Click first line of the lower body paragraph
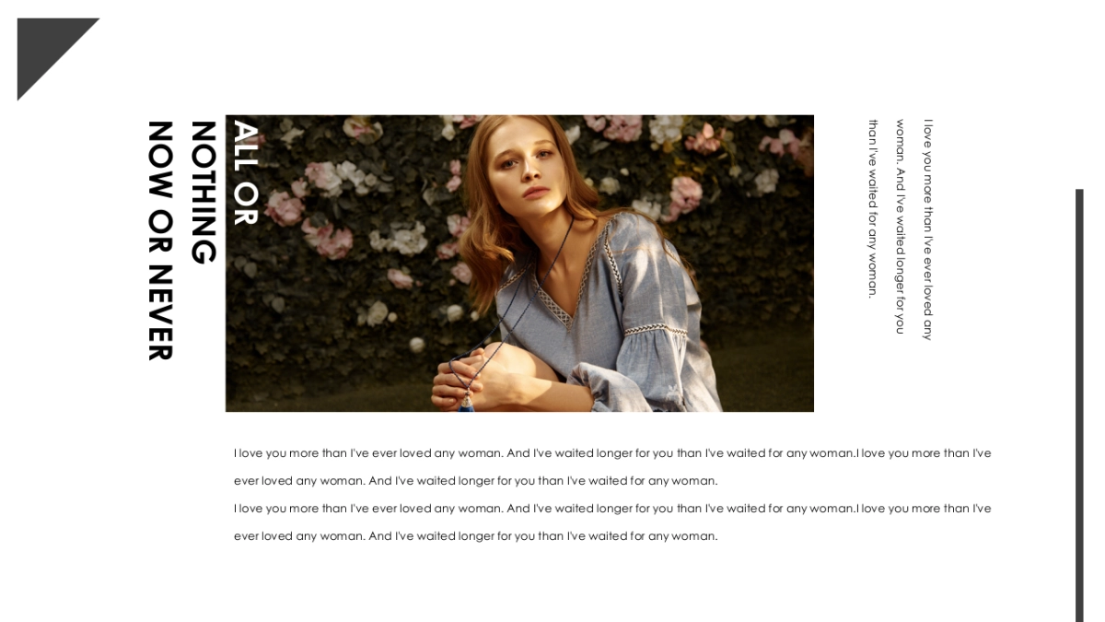Viewport: 1105px width, 622px height. pyautogui.click(x=612, y=509)
